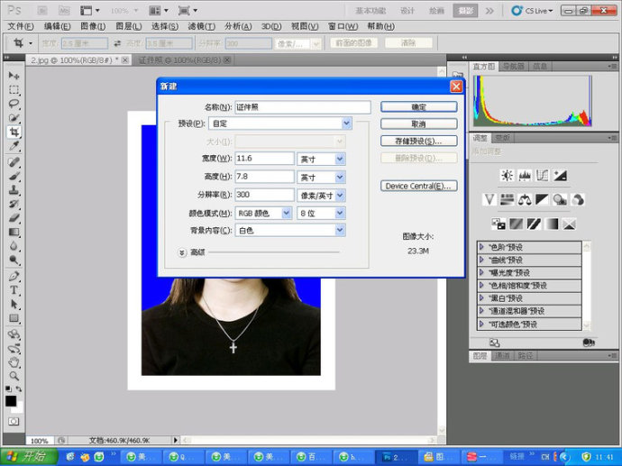This screenshot has height=466, width=622.
Task: Open the 预设 preset dropdown
Action: 346,123
